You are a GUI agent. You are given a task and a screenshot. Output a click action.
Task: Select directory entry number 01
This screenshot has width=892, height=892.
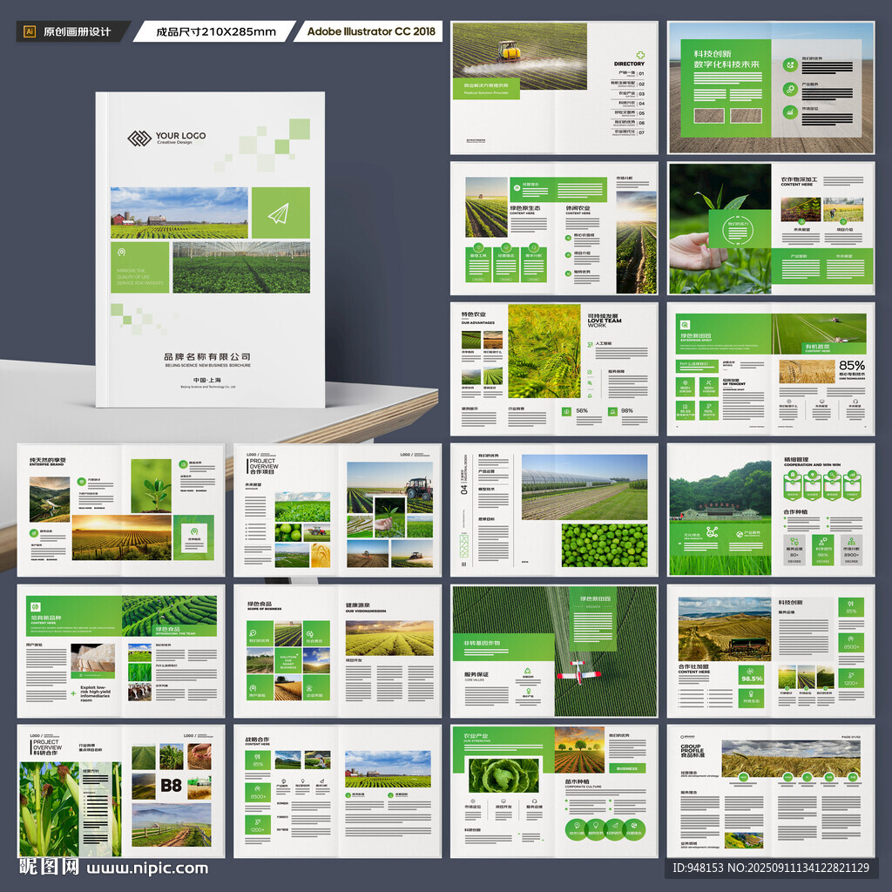pos(641,74)
